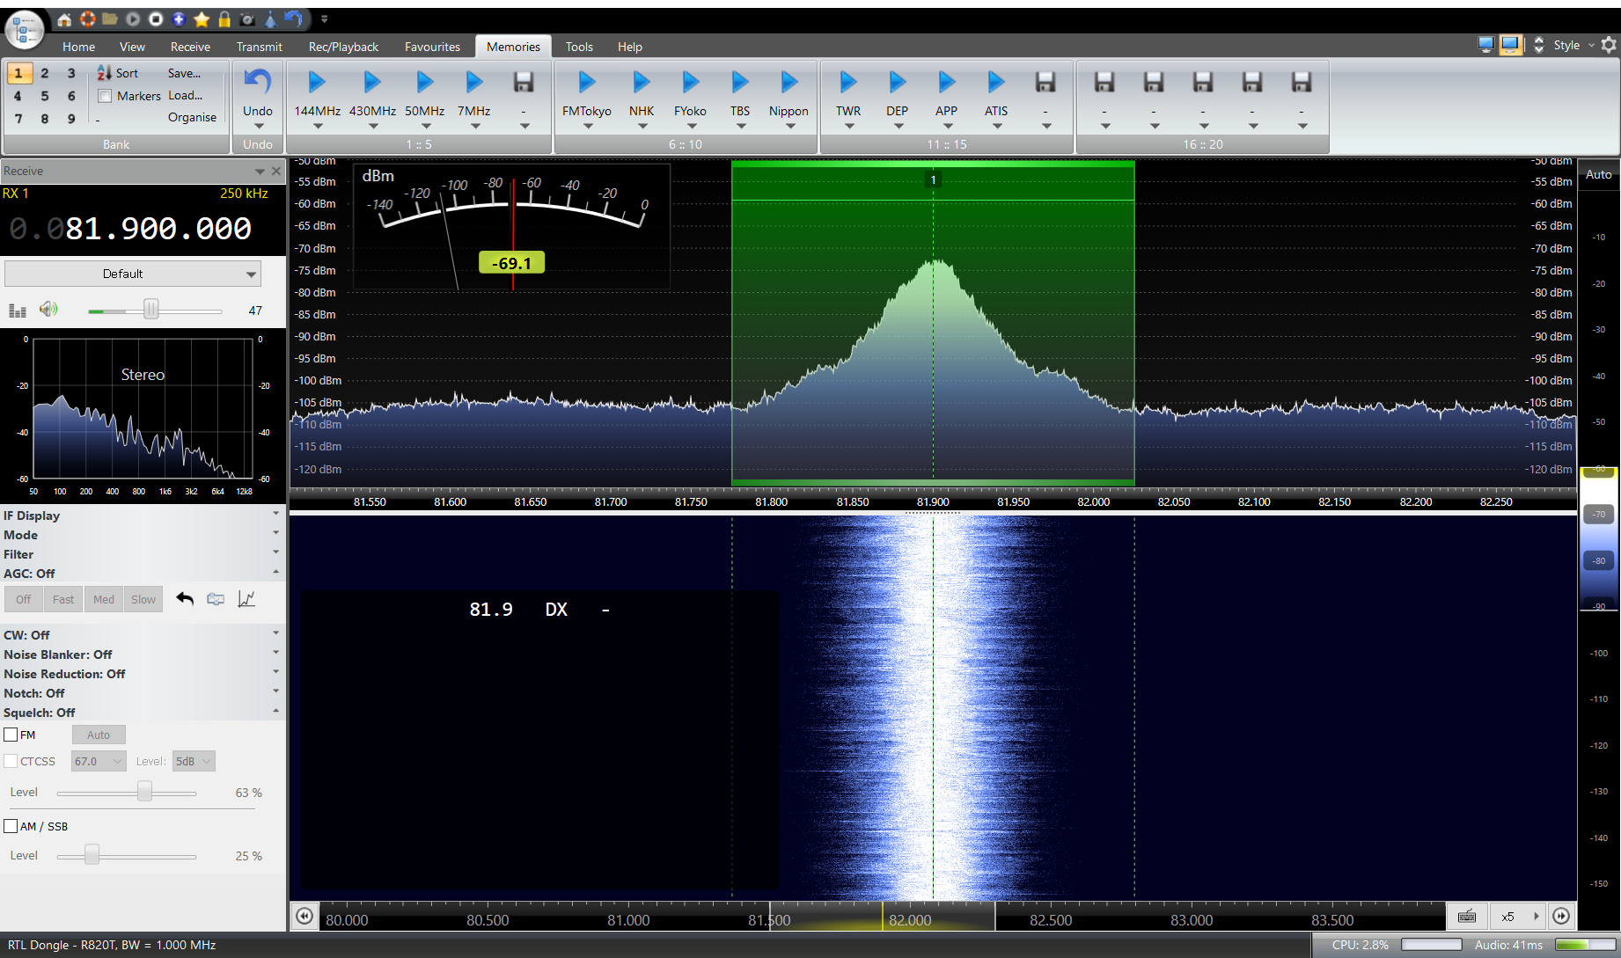The width and height of the screenshot is (1621, 958).
Task: Set AGC to Fast
Action: pos(62,599)
